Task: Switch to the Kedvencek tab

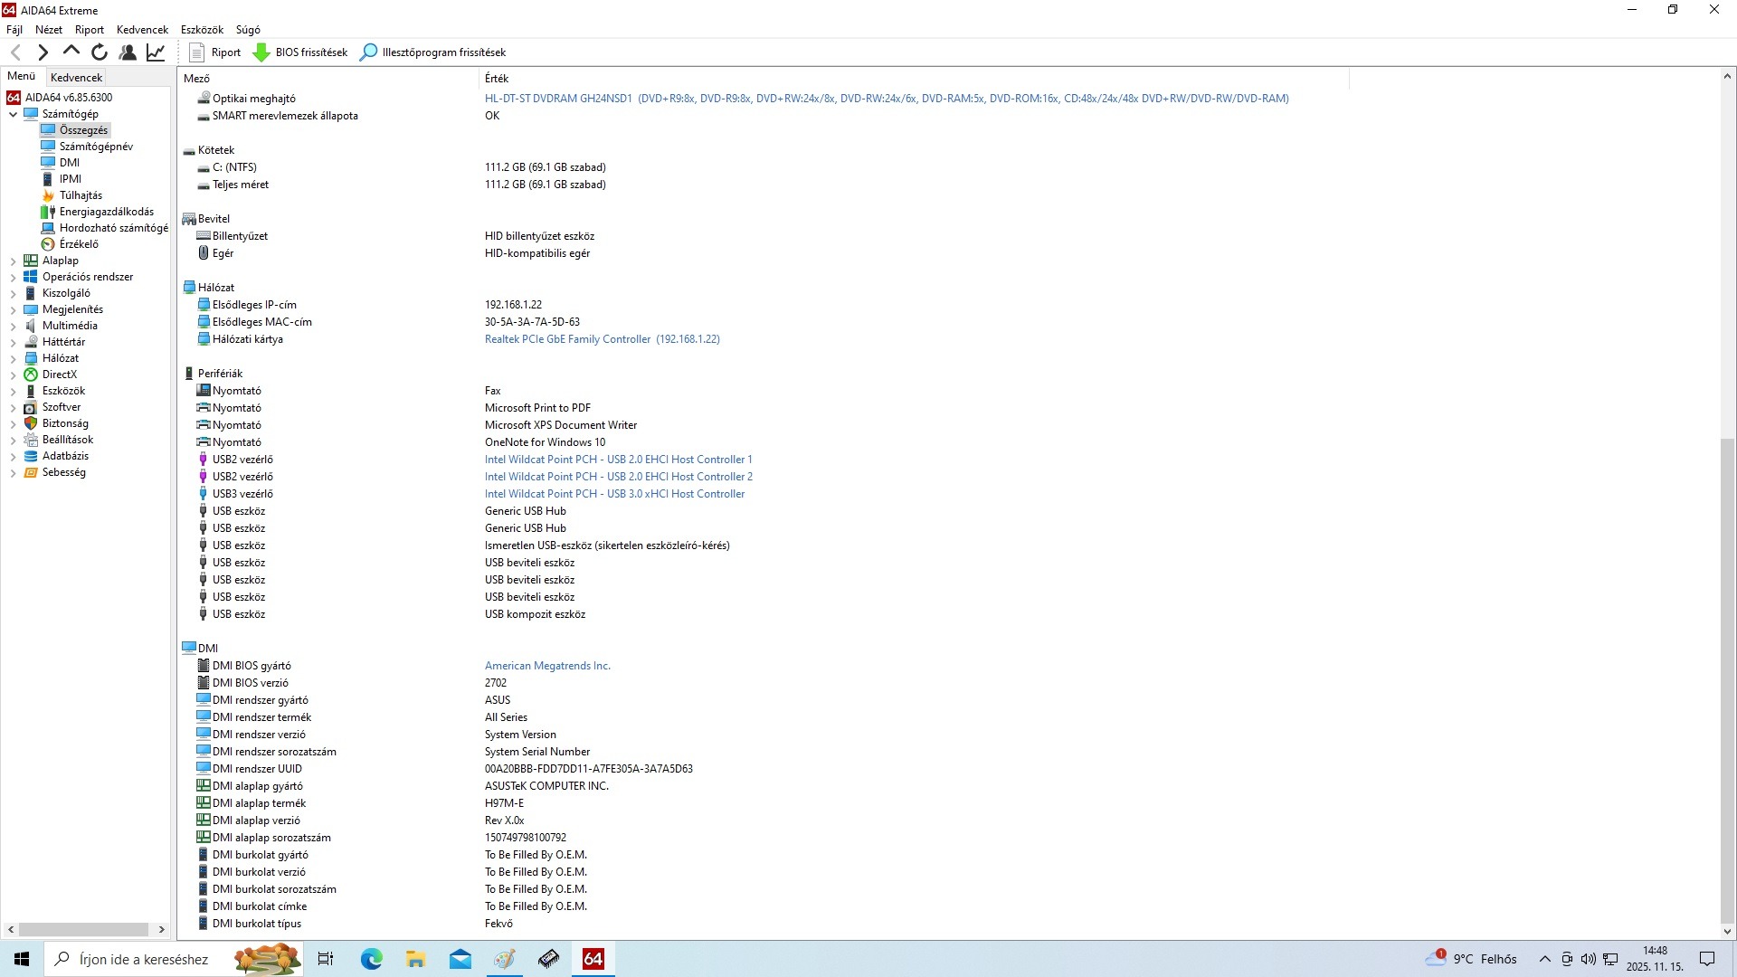Action: (76, 78)
